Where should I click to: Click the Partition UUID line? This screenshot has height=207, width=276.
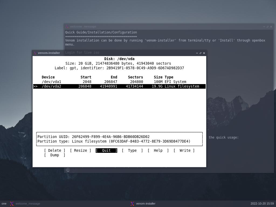94,137
